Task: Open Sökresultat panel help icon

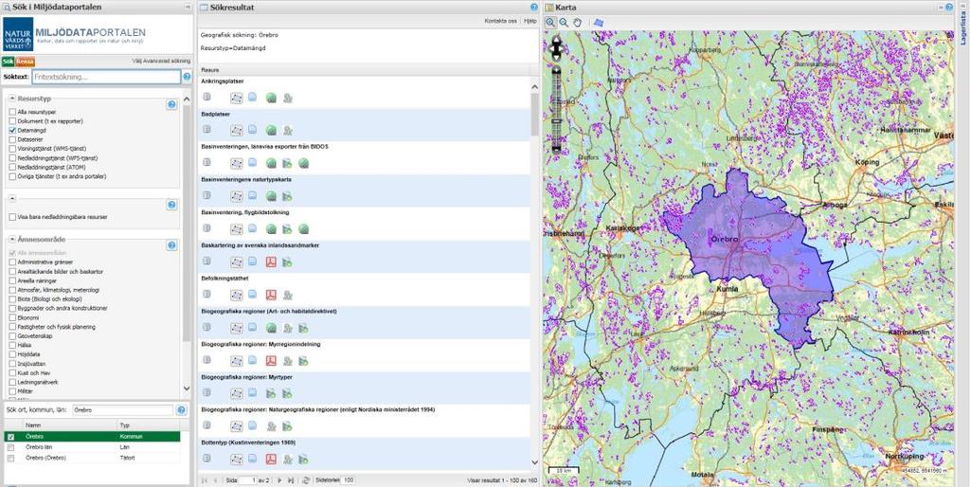Action: pyautogui.click(x=534, y=7)
